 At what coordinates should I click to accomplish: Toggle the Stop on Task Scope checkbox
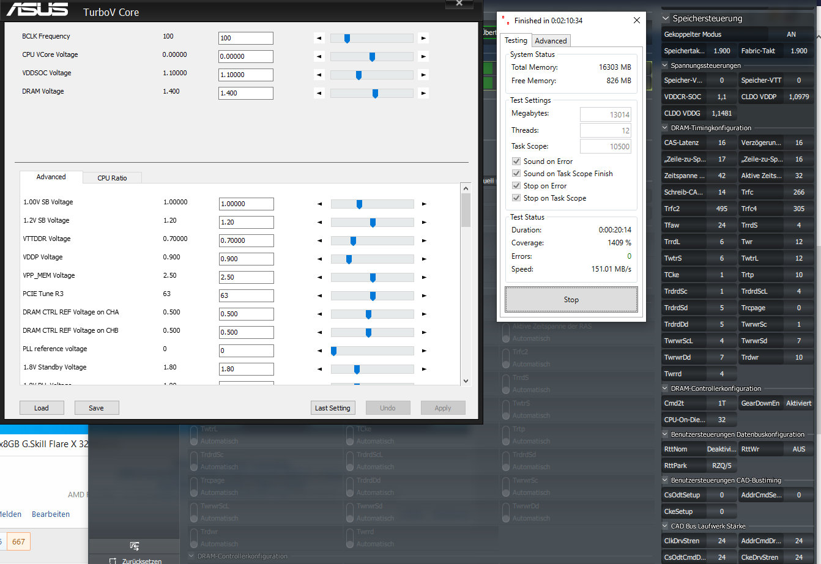(x=517, y=198)
